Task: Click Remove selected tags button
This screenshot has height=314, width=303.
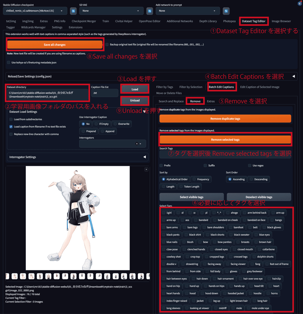Action: click(225, 140)
